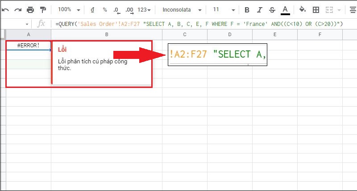This screenshot has height=191, width=357.
Task: Open the horizontal align icon
Action: [353, 10]
